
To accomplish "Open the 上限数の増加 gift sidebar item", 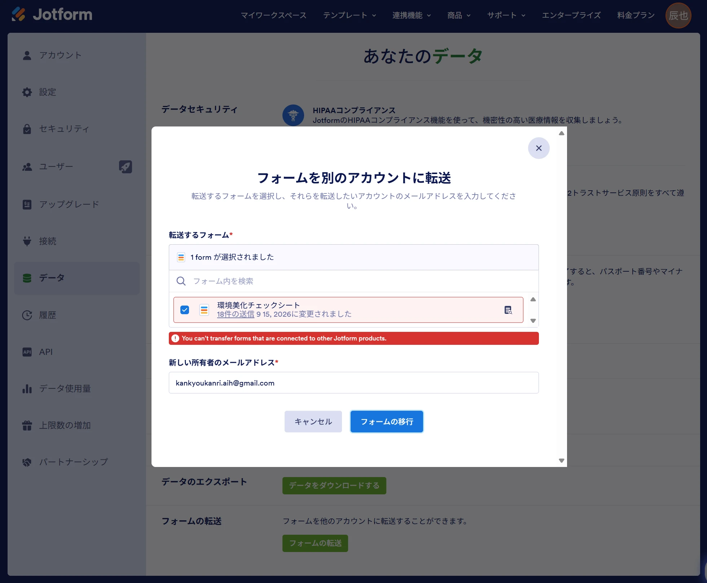I will (76, 425).
